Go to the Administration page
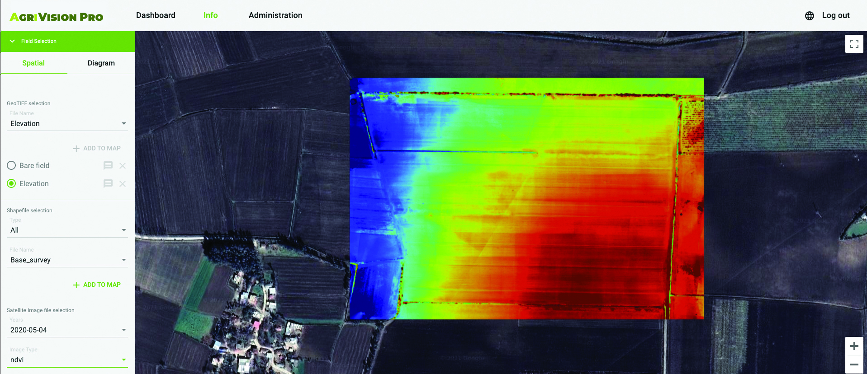This screenshot has height=374, width=867. point(275,15)
